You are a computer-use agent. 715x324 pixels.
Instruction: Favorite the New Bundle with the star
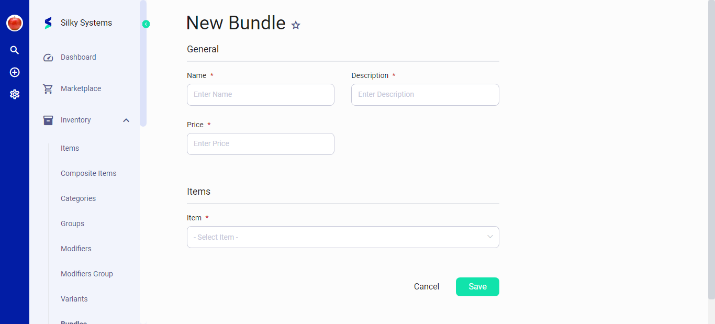(296, 25)
